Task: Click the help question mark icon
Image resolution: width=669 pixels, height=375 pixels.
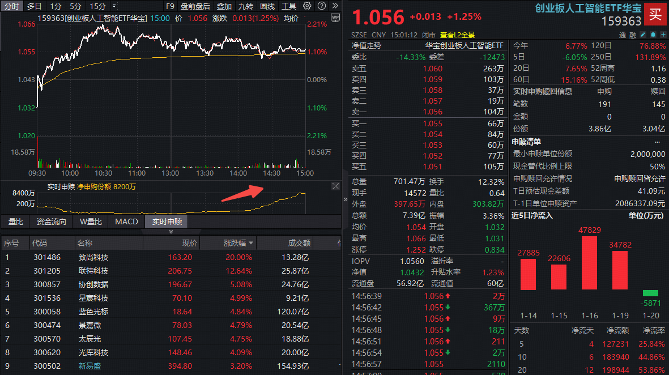Action: click(321, 6)
